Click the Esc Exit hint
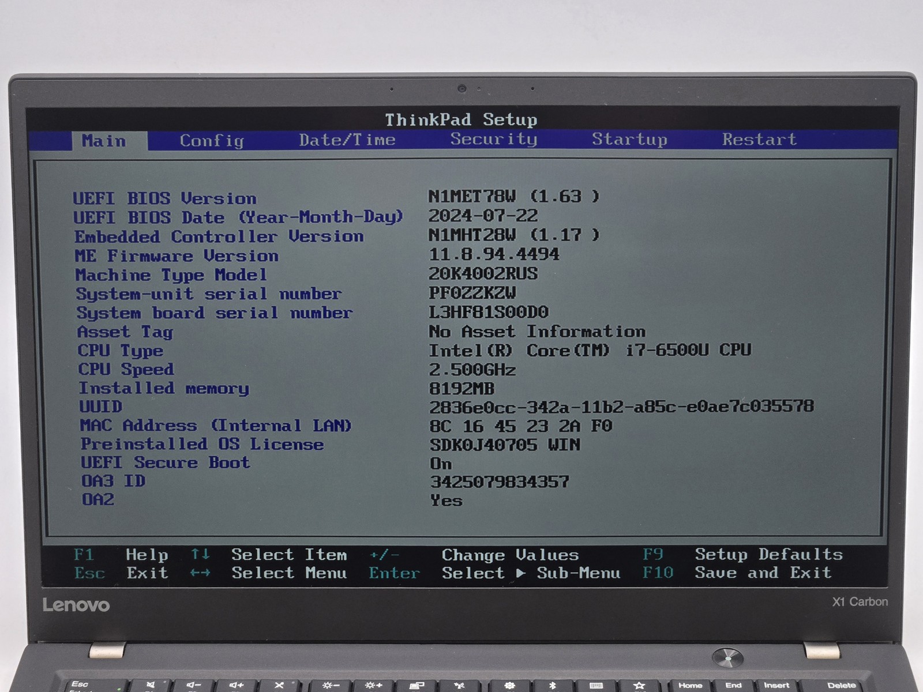The image size is (923, 692). point(121,573)
